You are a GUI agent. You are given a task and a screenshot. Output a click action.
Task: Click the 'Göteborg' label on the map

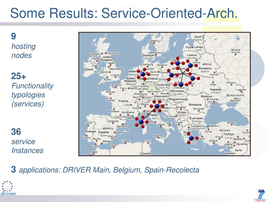click(154, 41)
